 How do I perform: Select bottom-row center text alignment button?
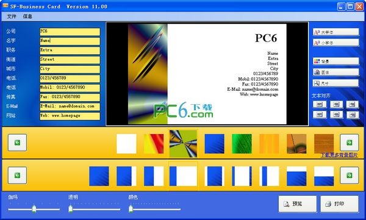click(x=336, y=115)
